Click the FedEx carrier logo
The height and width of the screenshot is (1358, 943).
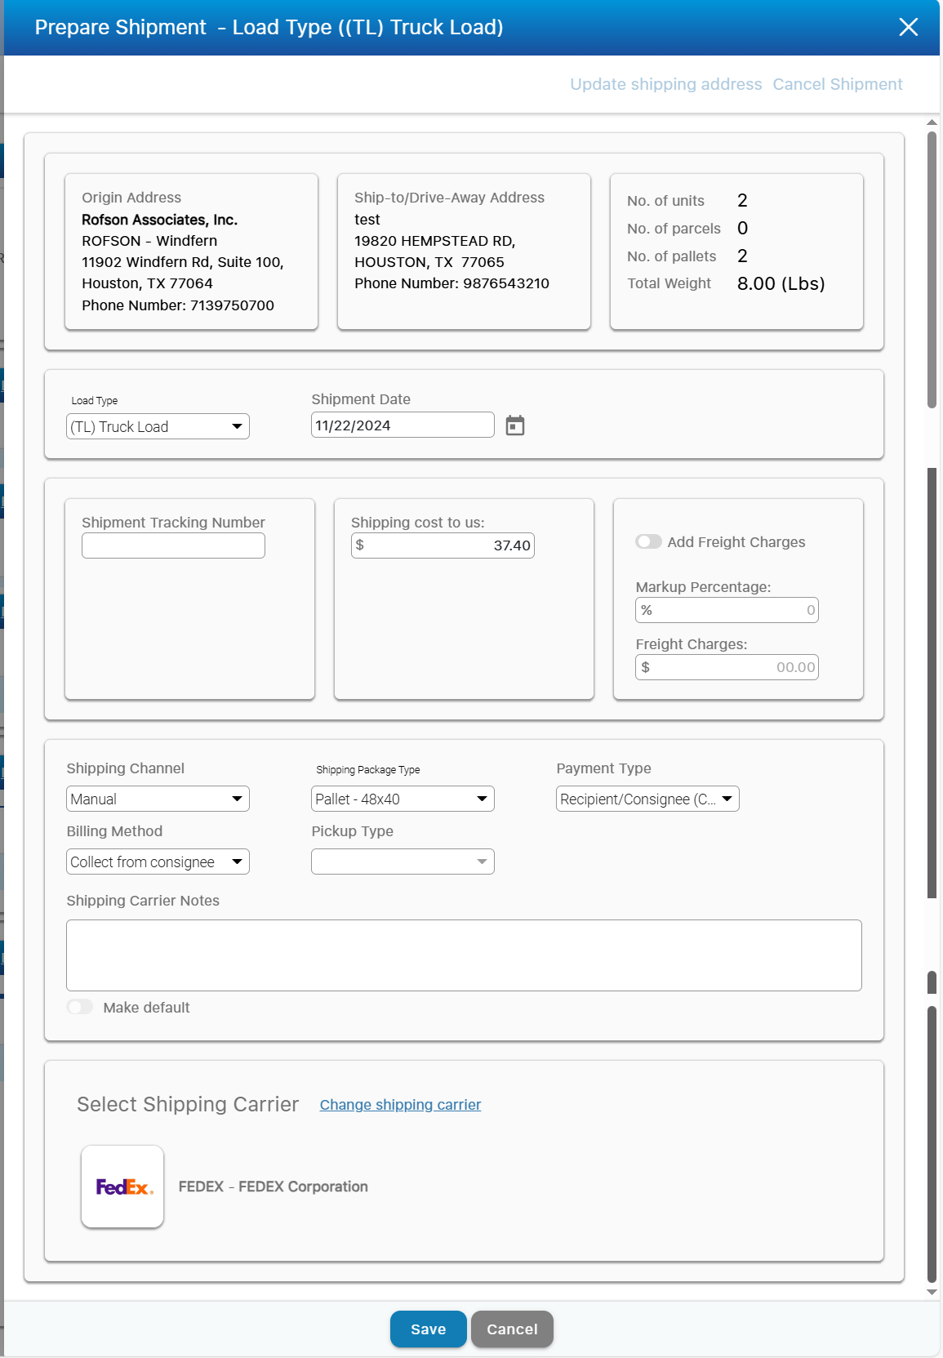pyautogui.click(x=122, y=1187)
